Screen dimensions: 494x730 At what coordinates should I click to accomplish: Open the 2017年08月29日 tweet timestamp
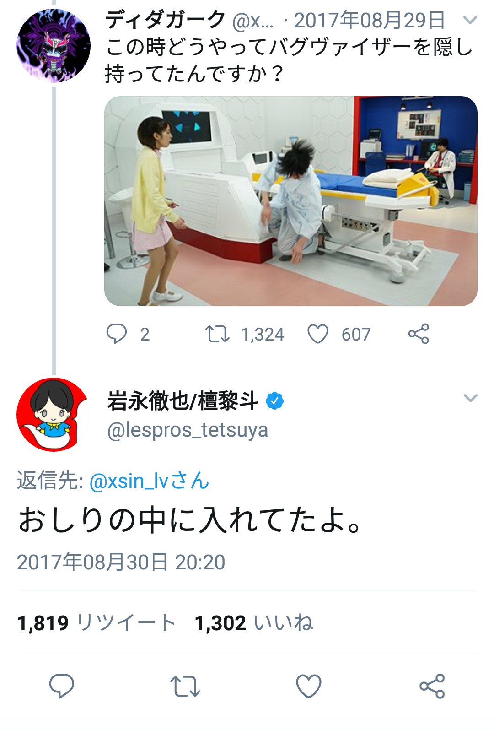tap(369, 20)
